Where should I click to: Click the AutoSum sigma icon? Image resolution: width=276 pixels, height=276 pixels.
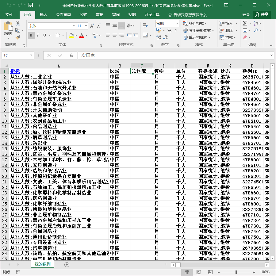[245, 23]
